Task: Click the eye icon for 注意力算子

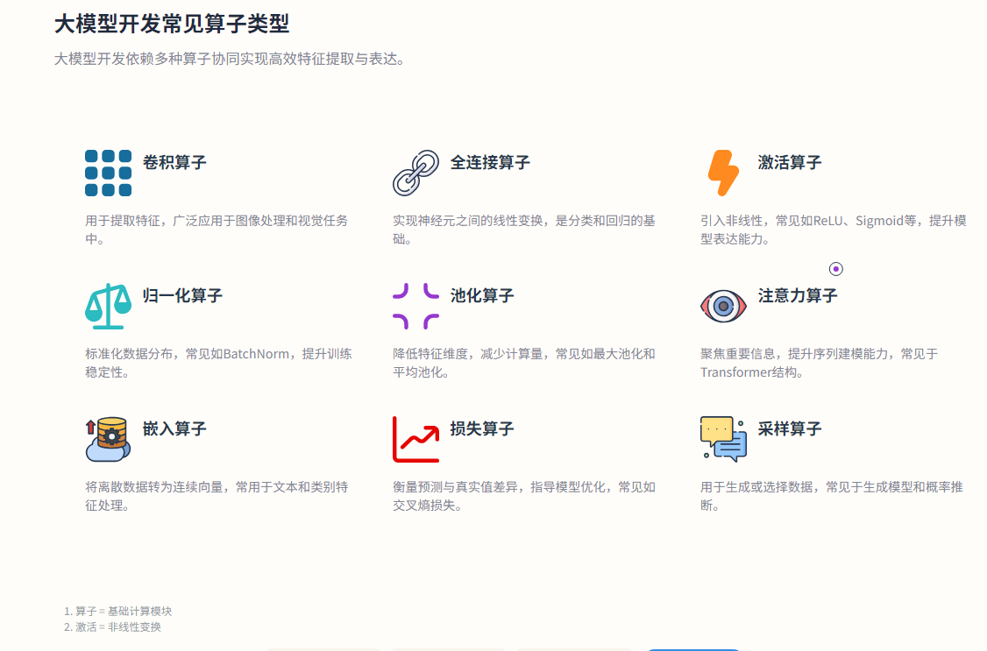Action: tap(723, 307)
